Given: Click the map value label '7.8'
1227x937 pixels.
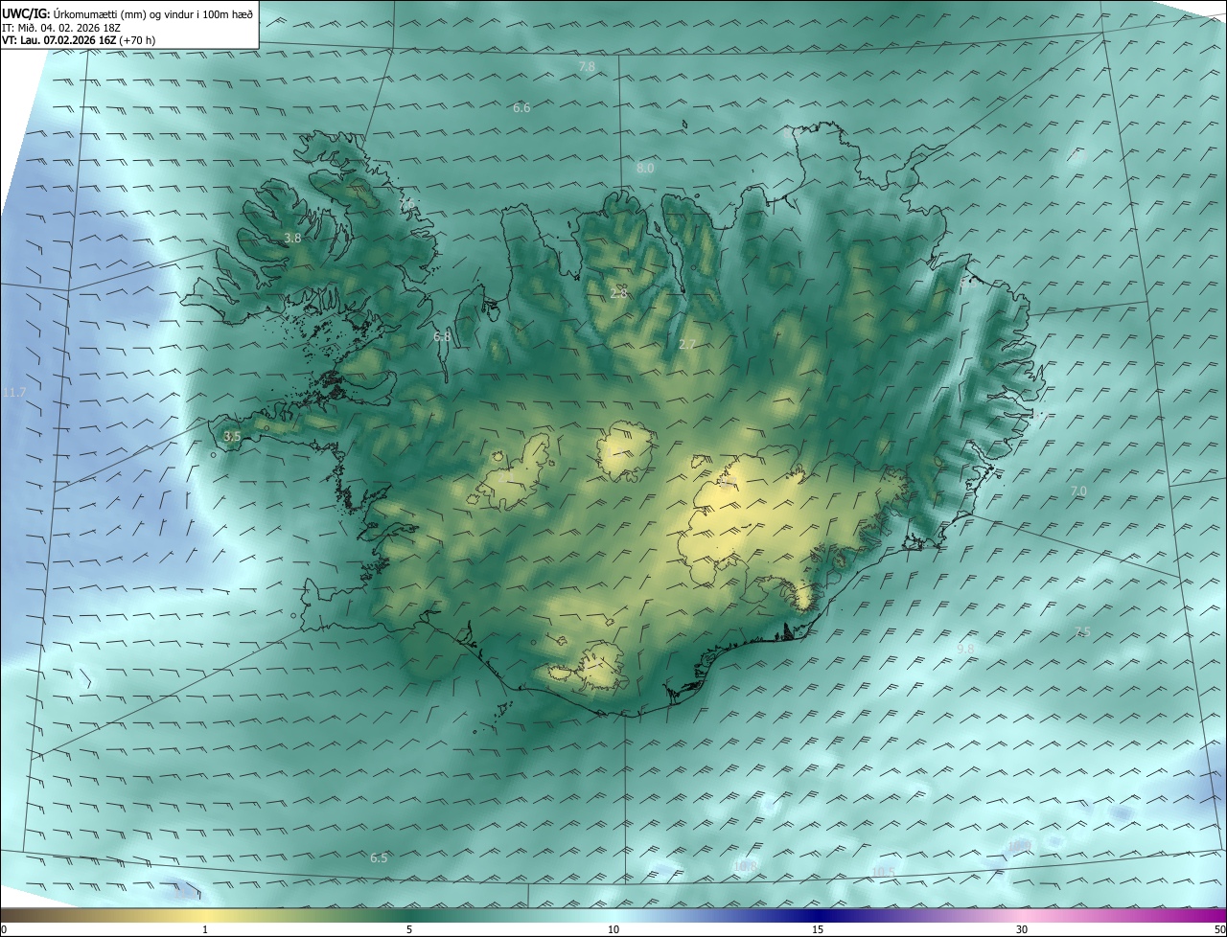Looking at the screenshot, I should (x=587, y=67).
